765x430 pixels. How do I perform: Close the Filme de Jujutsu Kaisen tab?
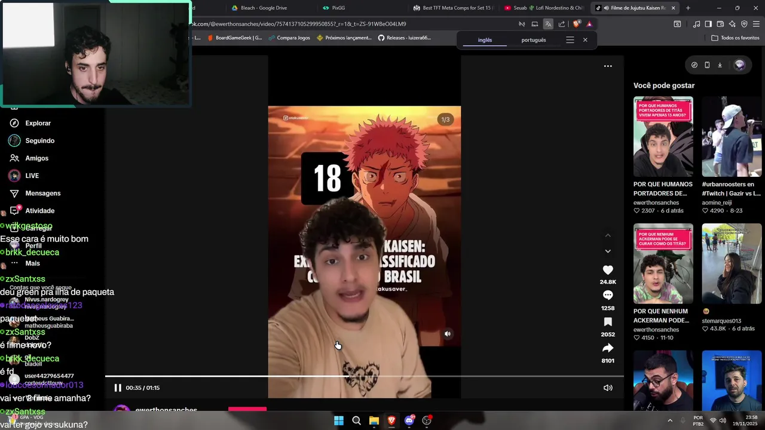tap(674, 8)
